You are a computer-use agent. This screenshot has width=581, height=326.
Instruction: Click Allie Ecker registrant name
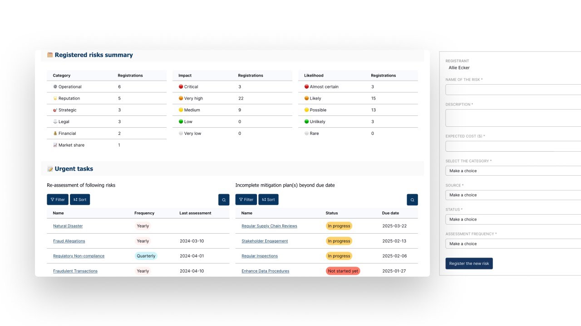[x=459, y=67]
